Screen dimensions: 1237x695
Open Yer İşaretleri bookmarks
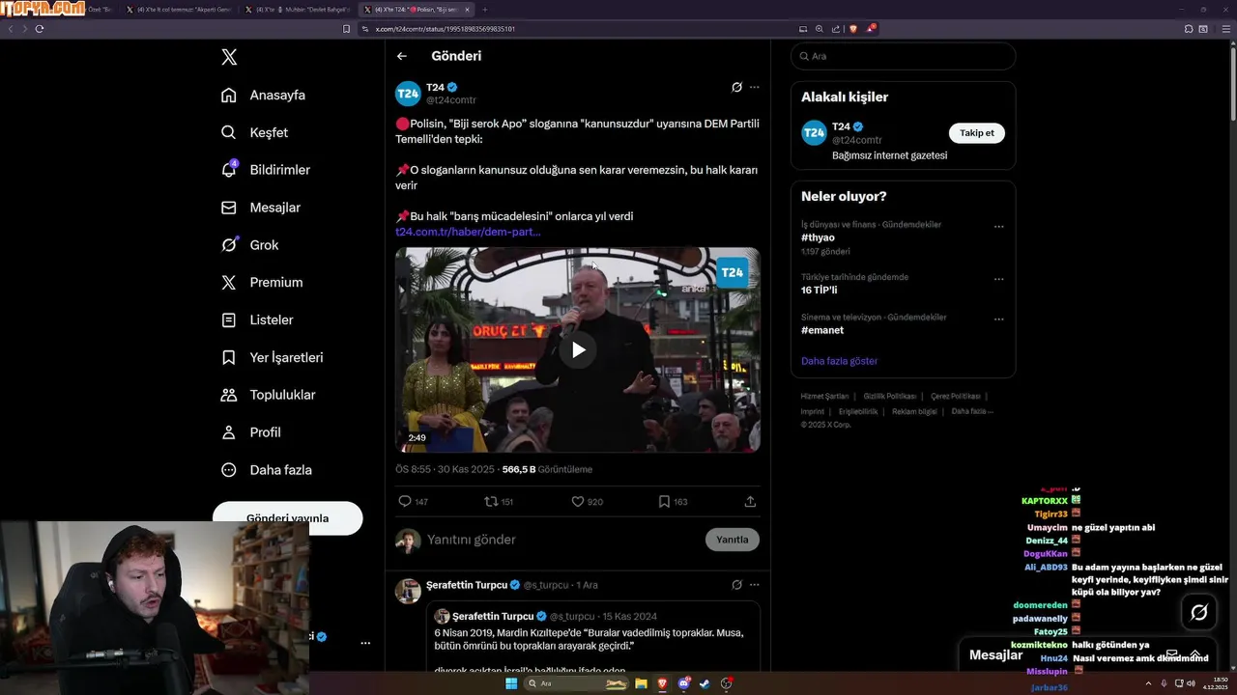(272, 357)
